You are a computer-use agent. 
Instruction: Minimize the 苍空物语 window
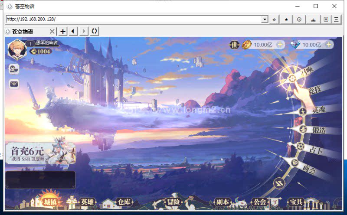coord(298,6)
